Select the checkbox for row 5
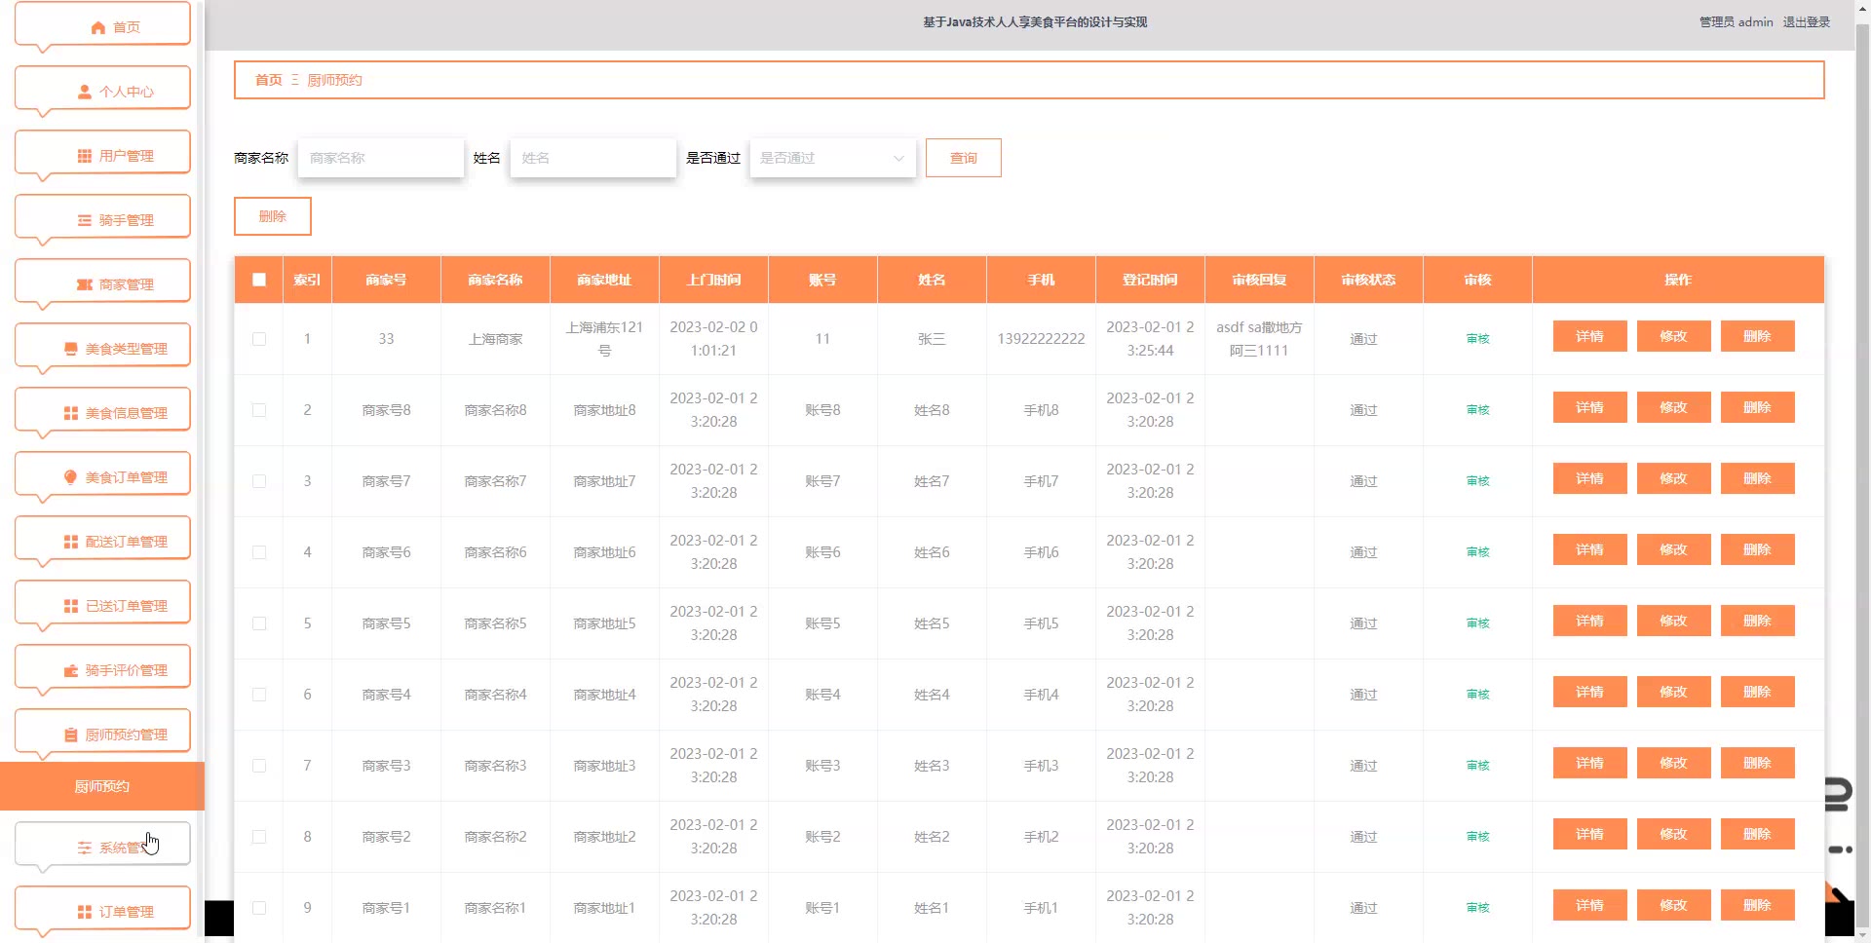 coord(259,623)
